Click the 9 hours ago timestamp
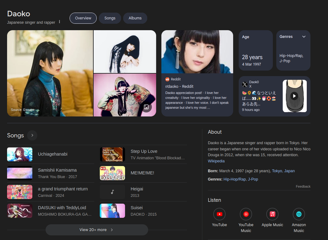 coord(251,110)
